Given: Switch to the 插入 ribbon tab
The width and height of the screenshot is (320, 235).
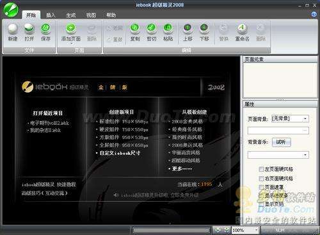Looking at the screenshot, I should click(51, 15).
